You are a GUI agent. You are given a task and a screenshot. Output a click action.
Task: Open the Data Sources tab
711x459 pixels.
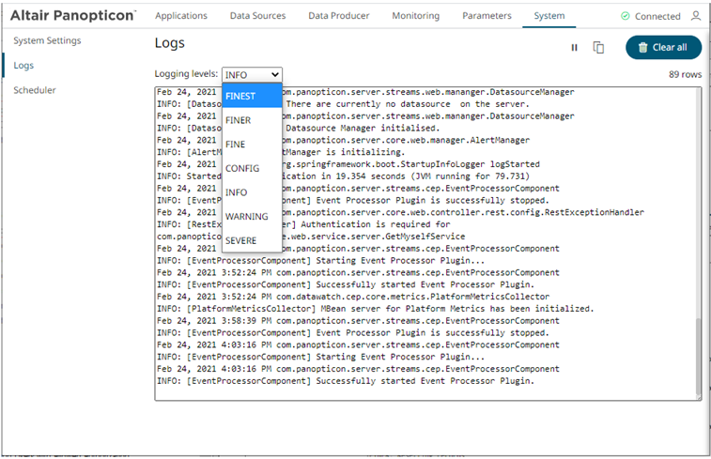(x=257, y=15)
